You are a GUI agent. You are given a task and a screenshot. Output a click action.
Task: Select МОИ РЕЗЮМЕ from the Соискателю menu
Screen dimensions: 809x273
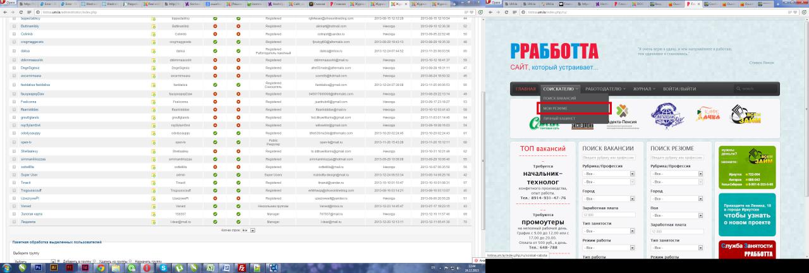573,109
